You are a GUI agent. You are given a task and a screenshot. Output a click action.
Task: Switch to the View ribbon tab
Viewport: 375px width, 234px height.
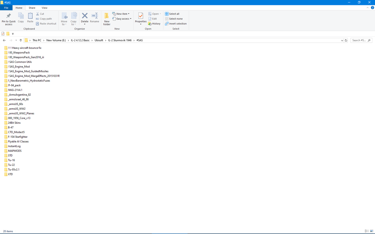(45, 8)
